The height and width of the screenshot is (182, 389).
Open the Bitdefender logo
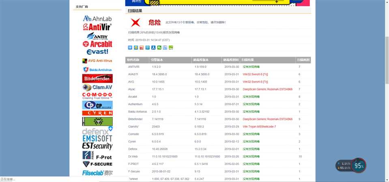97,78
